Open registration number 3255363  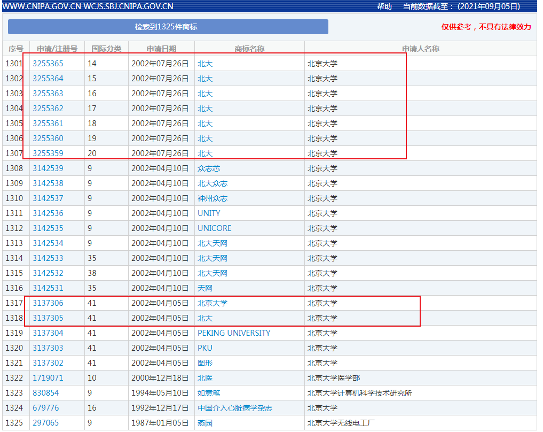pos(48,93)
